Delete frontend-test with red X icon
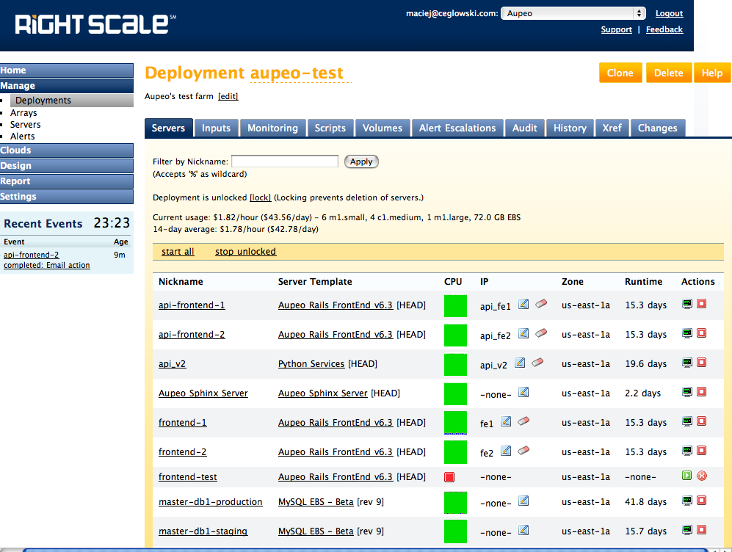The height and width of the screenshot is (552, 732). click(702, 476)
